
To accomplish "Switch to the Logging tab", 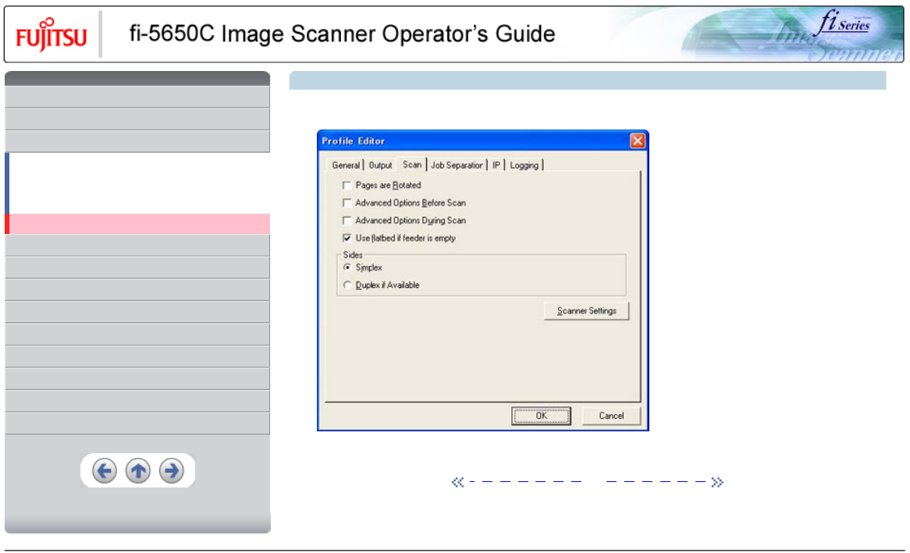I will 524,165.
